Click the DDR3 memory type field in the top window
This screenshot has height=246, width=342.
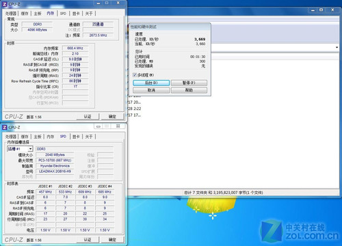[38, 24]
